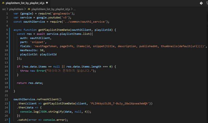Select line number 27 in the gutter

point(6,120)
